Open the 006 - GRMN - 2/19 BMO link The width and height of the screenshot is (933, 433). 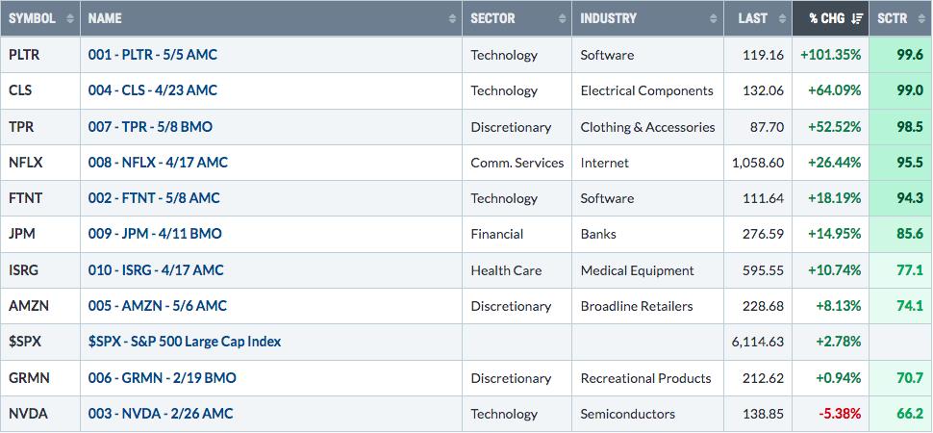[162, 378]
